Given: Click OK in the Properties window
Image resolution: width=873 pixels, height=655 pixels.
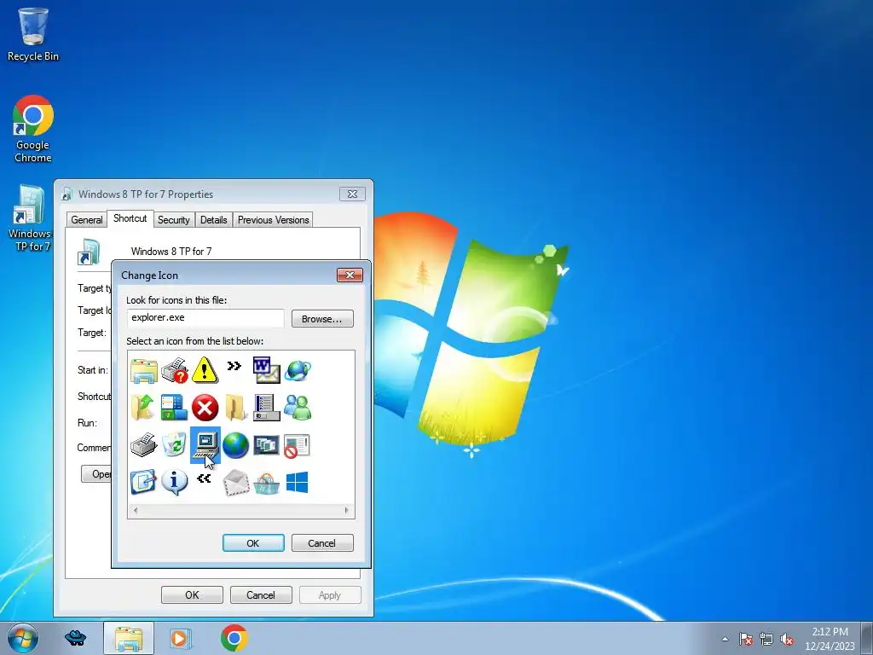Looking at the screenshot, I should [192, 594].
